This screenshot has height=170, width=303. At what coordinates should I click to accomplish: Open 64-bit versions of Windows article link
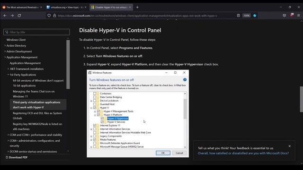point(38,83)
